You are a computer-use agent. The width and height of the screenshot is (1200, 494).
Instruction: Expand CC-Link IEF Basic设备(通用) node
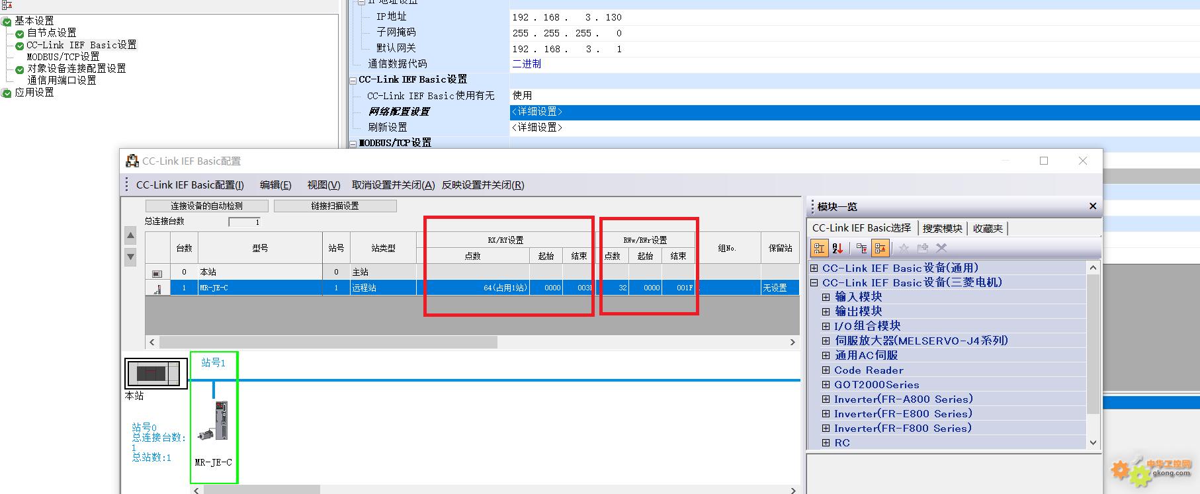pyautogui.click(x=814, y=268)
